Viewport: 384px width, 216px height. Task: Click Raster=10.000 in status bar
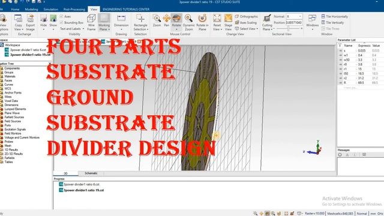tap(314, 214)
